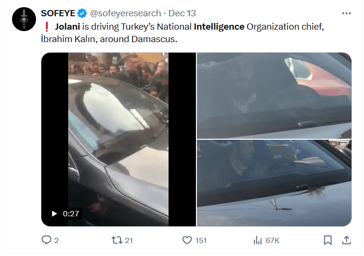Open the @sofeyeresearch handle link
The image size is (364, 256).
click(x=125, y=13)
